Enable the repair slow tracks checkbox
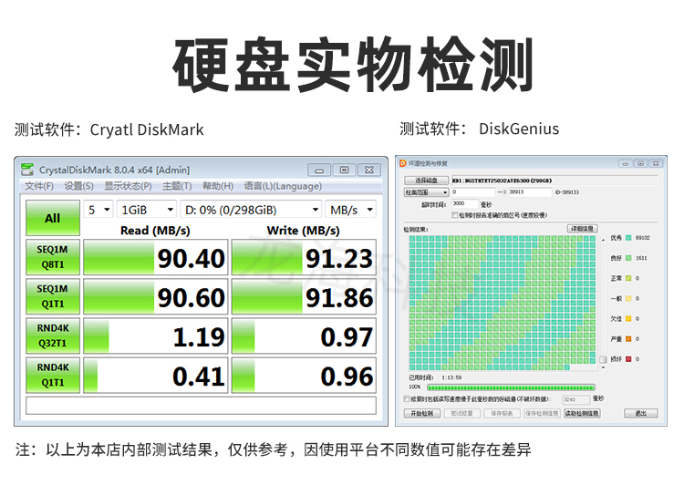The height and width of the screenshot is (485, 684). tap(407, 398)
